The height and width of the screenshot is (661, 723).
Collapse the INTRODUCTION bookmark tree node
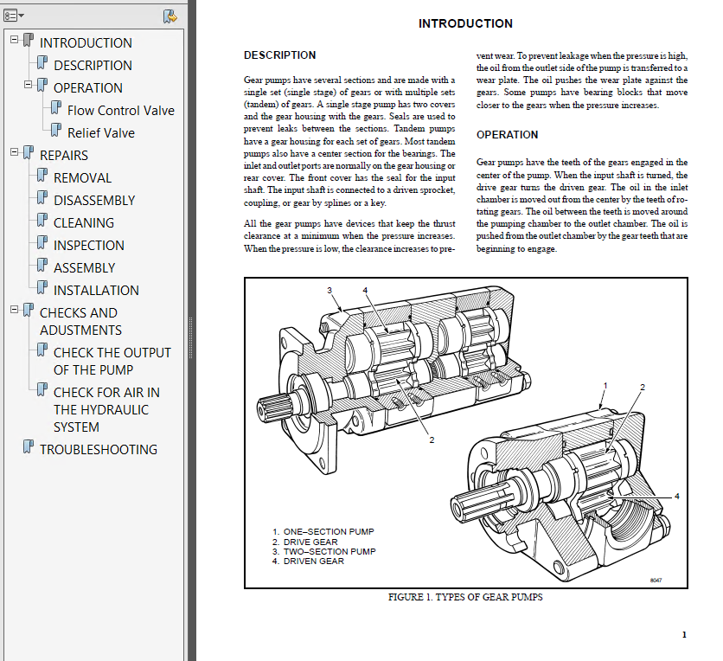[x=15, y=40]
